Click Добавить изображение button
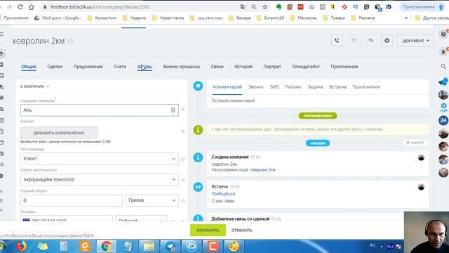449x253 pixels. tap(59, 133)
